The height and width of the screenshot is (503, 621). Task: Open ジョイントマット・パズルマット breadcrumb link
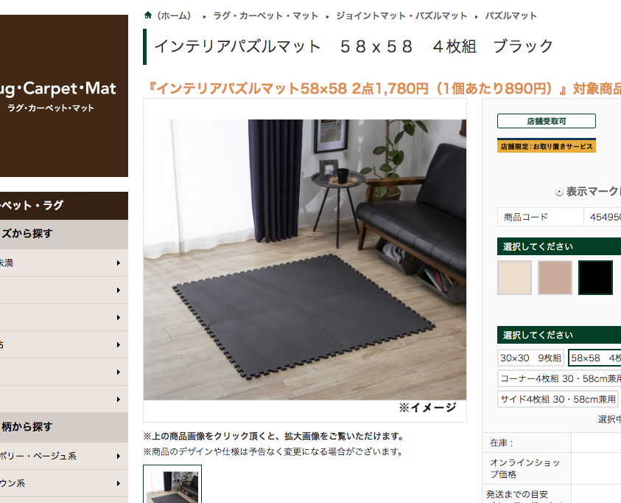coord(401,15)
